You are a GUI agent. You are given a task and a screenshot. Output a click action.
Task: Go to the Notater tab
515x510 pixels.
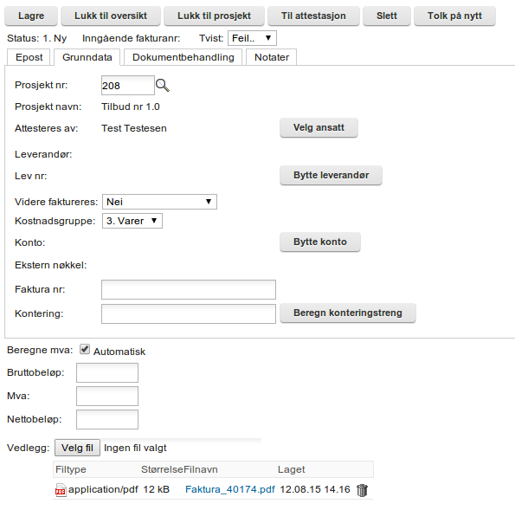click(x=272, y=57)
